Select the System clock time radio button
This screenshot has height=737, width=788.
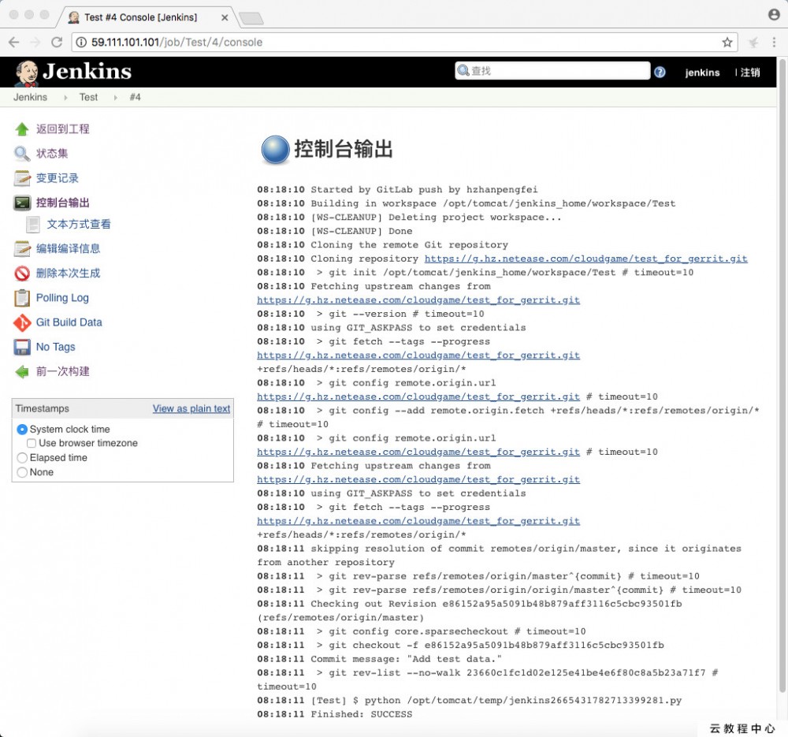click(22, 429)
